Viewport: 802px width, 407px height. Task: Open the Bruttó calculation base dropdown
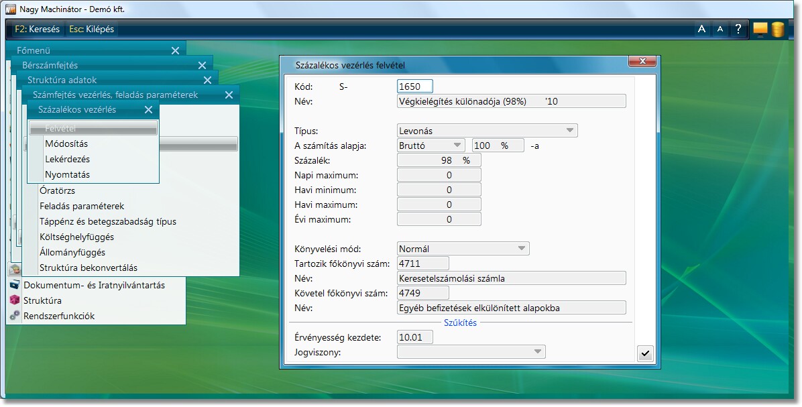(x=457, y=146)
